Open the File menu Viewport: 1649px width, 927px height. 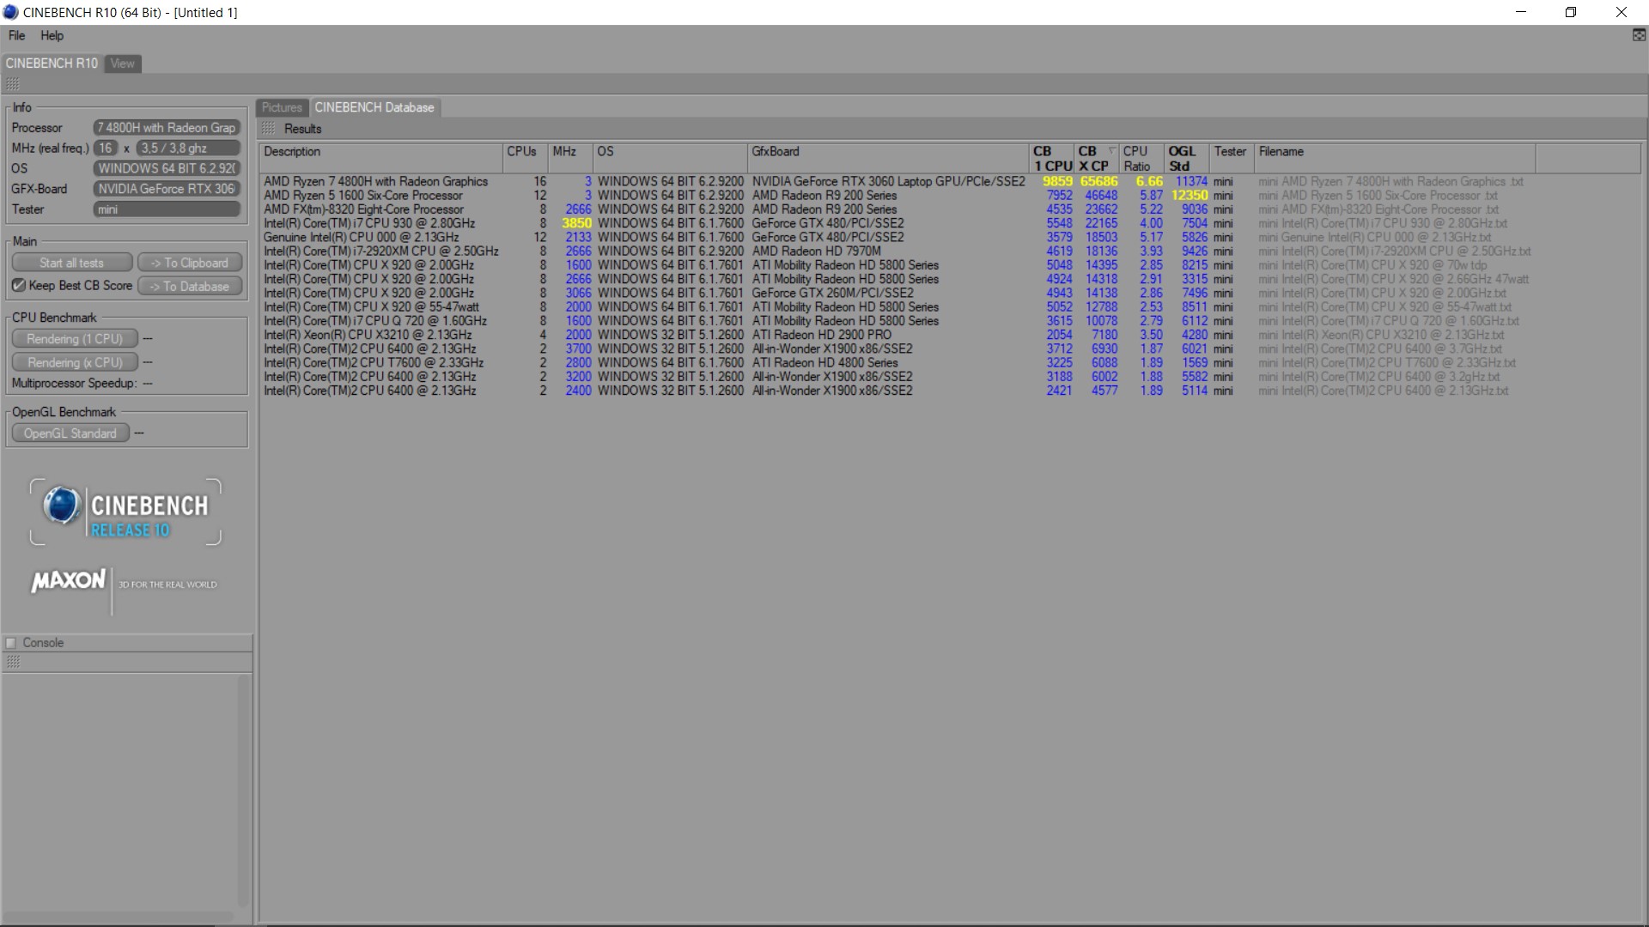point(16,35)
